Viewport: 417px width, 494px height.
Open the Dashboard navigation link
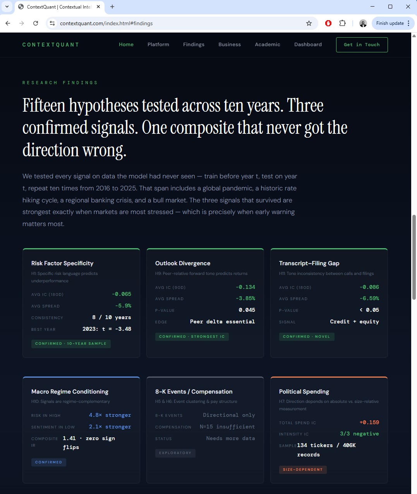308,44
